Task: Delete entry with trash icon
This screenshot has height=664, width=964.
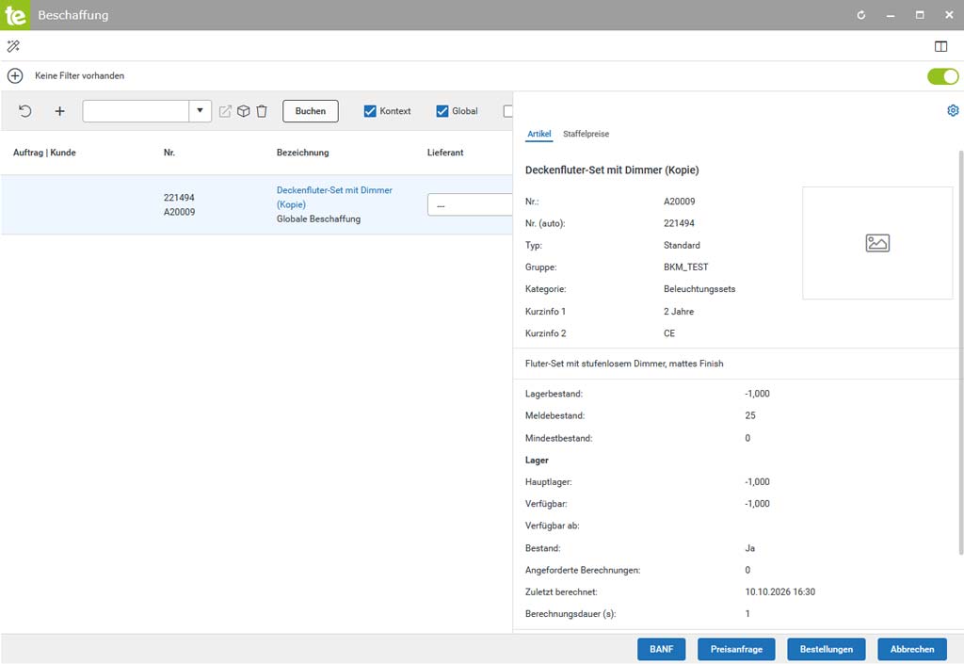Action: coord(262,111)
